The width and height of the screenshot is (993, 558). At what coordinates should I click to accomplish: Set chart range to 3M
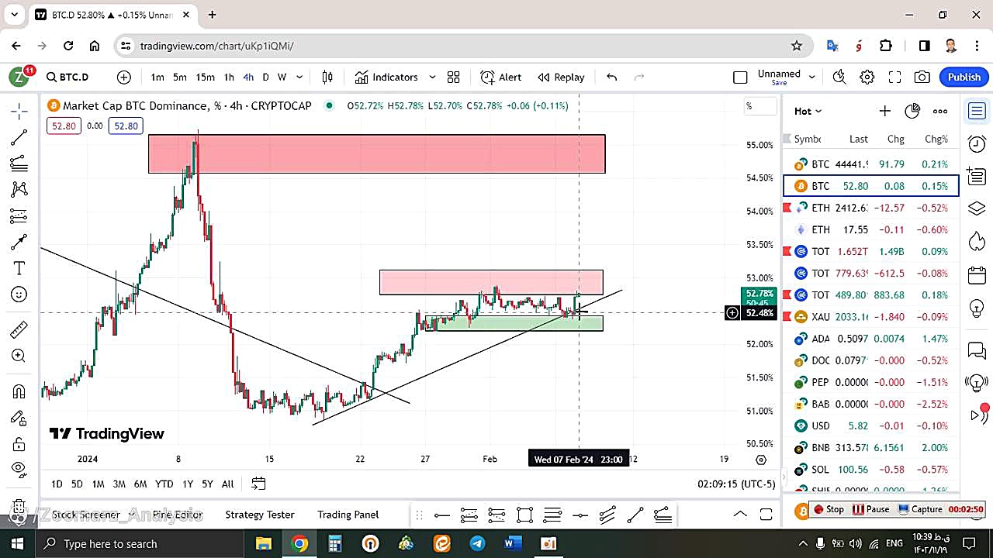(119, 484)
